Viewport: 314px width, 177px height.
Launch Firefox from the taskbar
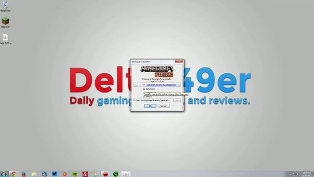coord(24,174)
